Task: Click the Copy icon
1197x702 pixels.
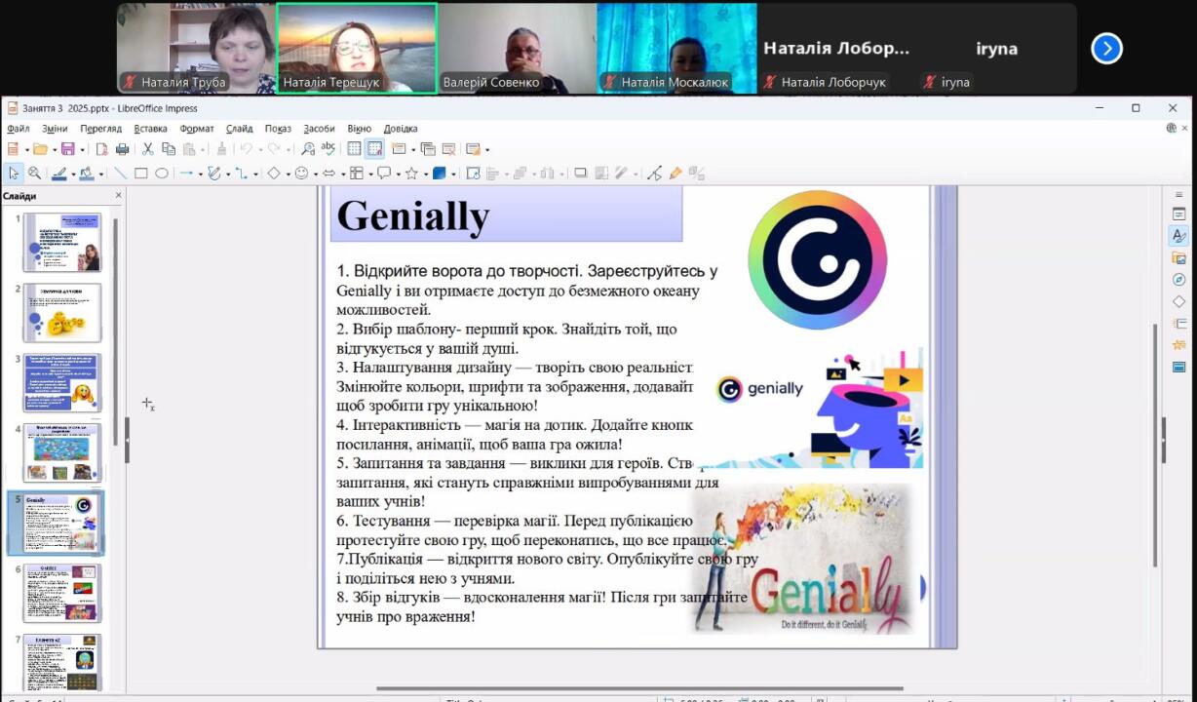Action: click(169, 149)
